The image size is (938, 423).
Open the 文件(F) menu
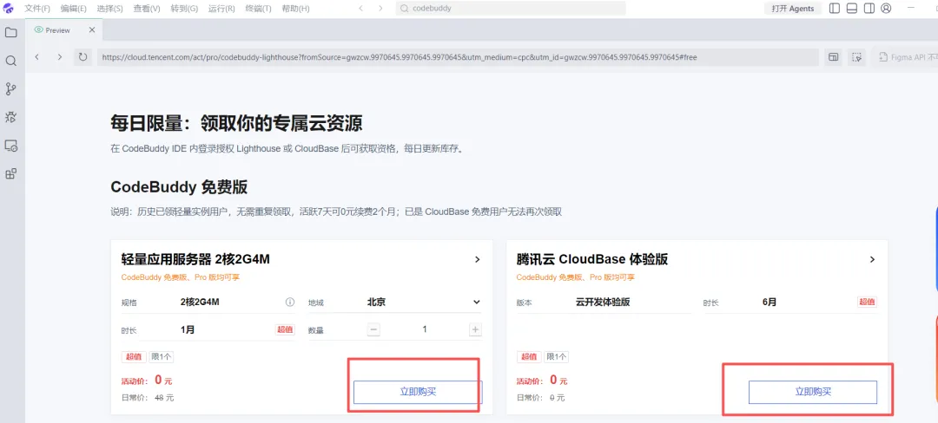37,9
